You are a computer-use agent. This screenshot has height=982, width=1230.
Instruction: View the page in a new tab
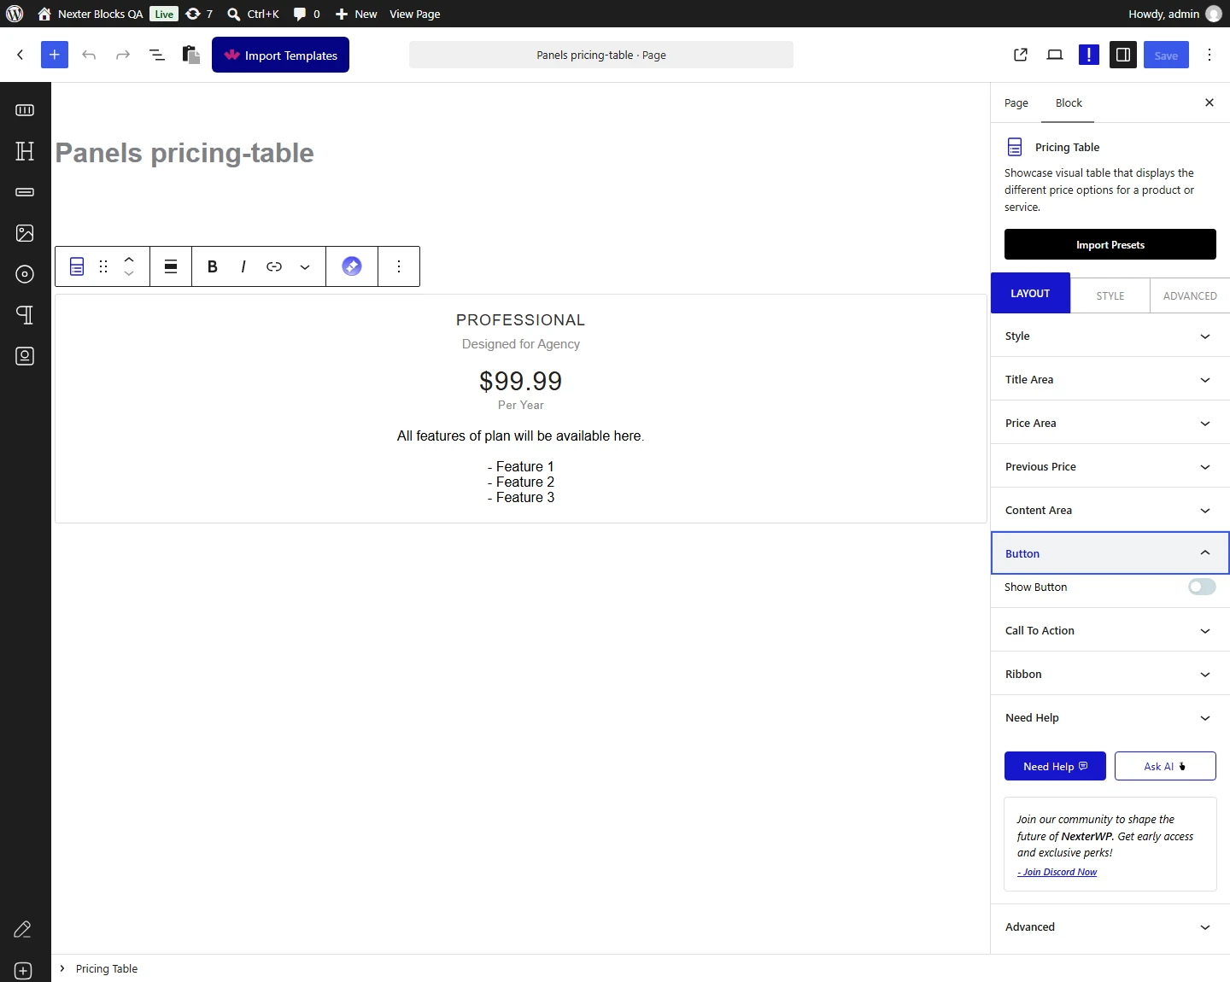pyautogui.click(x=1021, y=55)
